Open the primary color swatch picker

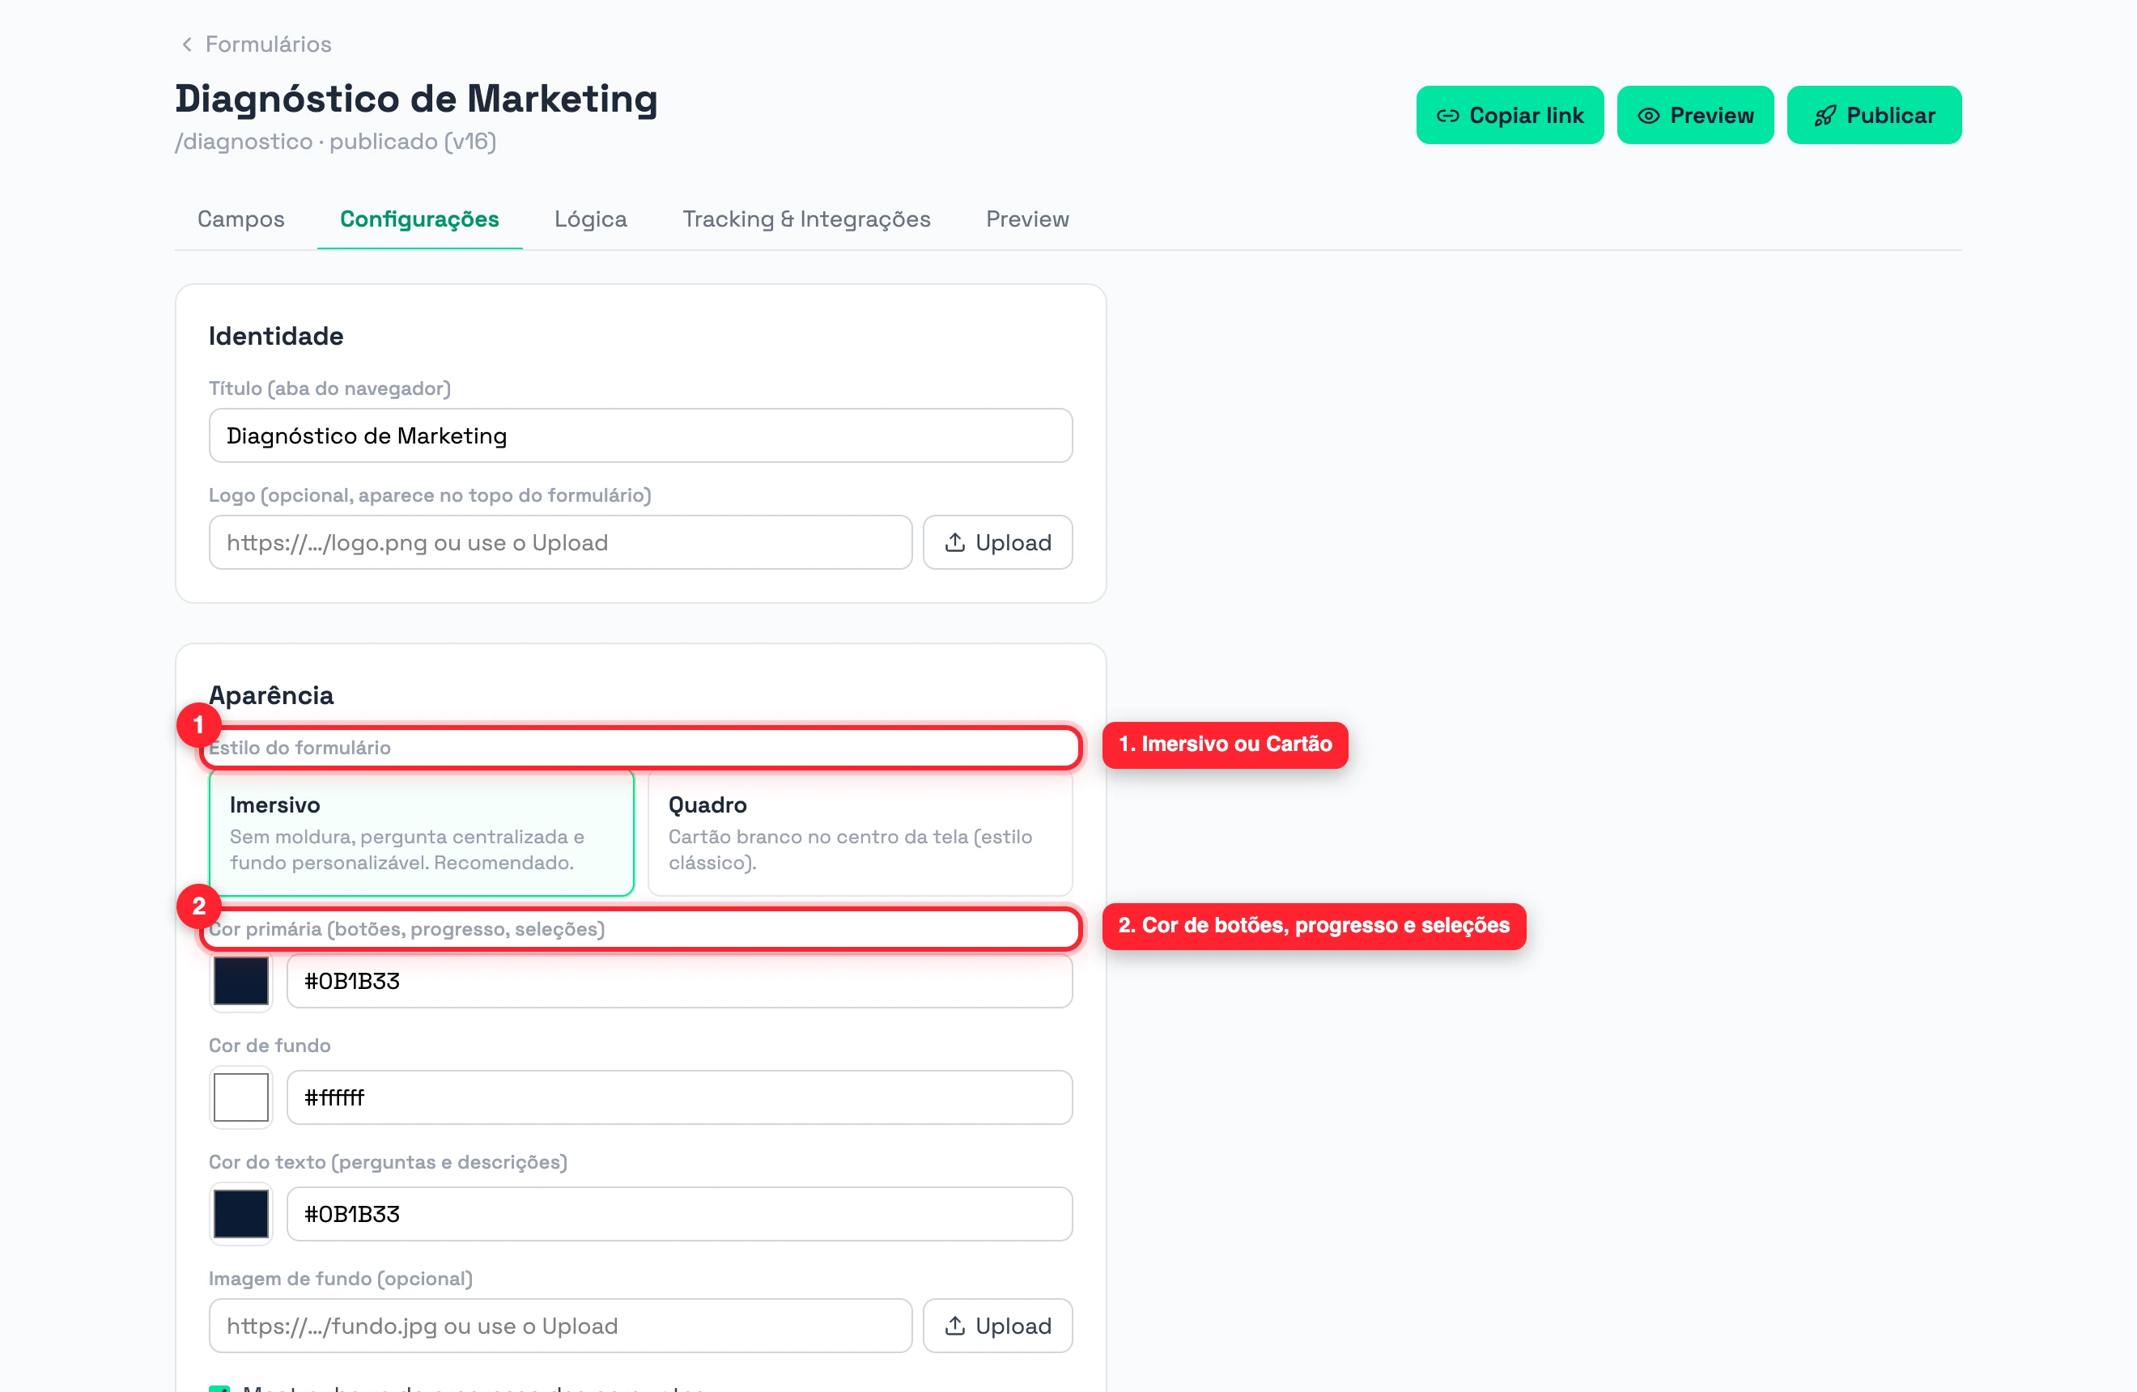[240, 981]
